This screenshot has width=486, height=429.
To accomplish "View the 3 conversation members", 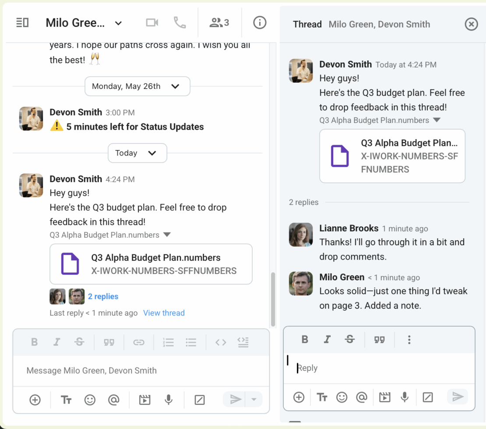I will point(219,23).
